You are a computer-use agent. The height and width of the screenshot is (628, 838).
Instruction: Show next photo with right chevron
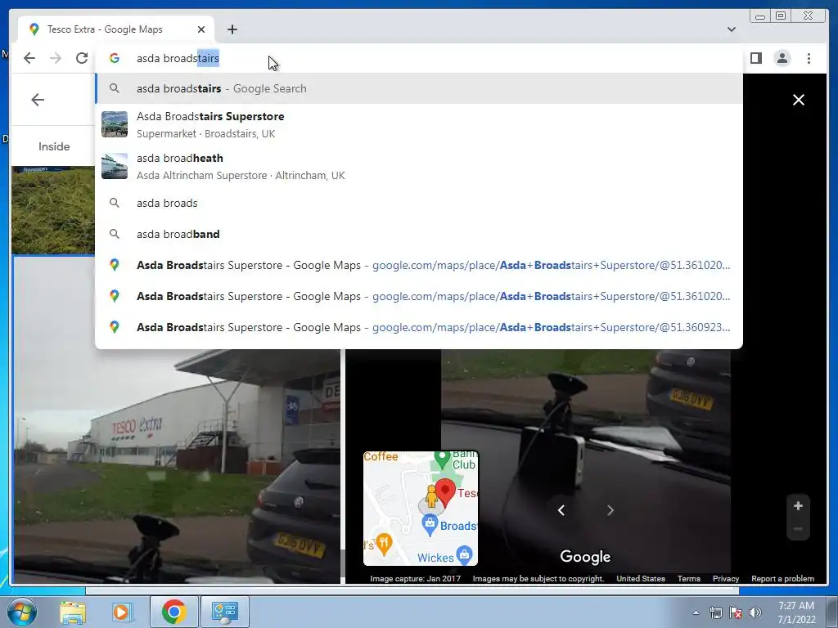pyautogui.click(x=610, y=510)
